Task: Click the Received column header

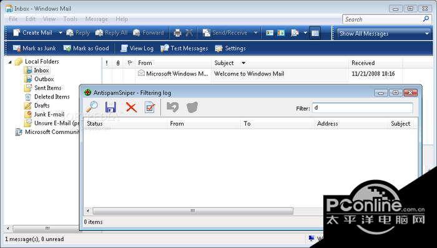Action: pyautogui.click(x=375, y=63)
